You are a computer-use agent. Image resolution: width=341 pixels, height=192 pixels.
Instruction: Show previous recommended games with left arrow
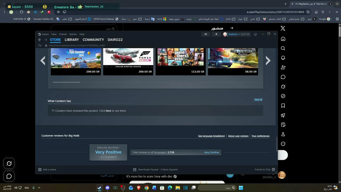tap(43, 61)
